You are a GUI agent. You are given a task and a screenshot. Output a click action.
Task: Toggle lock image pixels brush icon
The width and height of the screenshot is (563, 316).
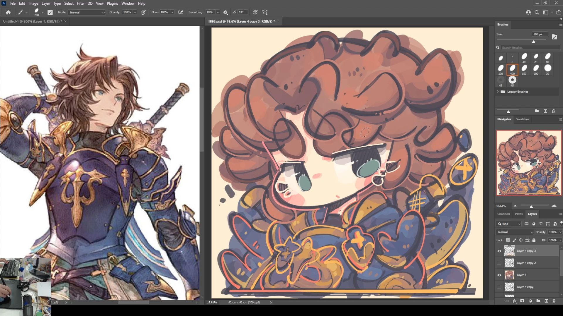click(x=514, y=240)
